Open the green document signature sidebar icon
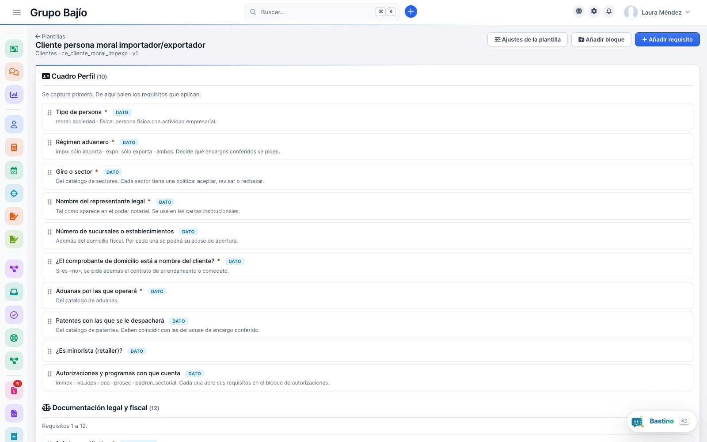 [14, 240]
